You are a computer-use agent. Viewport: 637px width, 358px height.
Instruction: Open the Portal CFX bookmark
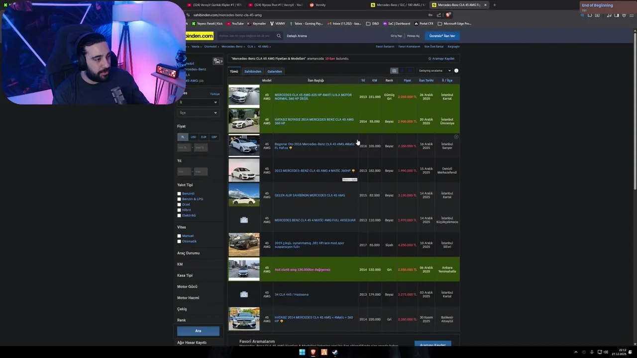424,23
